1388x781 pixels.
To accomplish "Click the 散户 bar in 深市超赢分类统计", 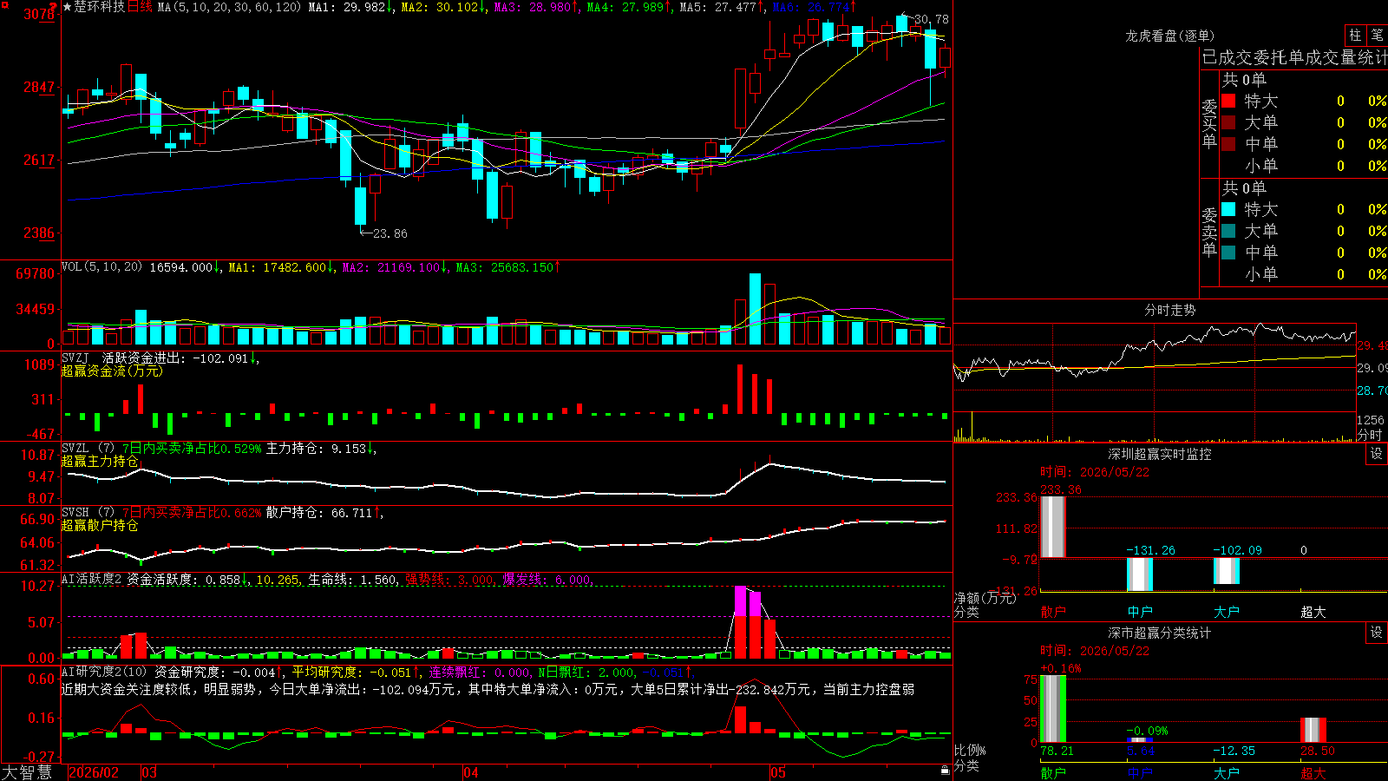I will click(x=1053, y=708).
